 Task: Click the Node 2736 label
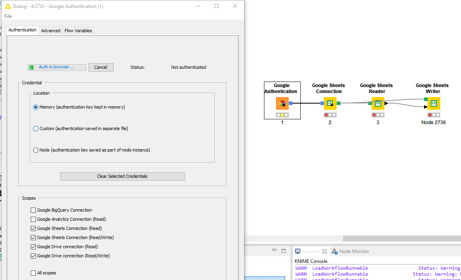tap(433, 122)
